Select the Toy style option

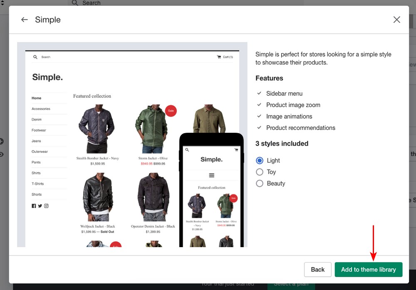coord(260,172)
